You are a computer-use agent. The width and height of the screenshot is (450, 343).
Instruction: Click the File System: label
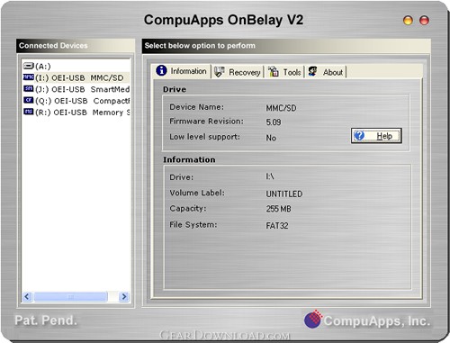193,224
